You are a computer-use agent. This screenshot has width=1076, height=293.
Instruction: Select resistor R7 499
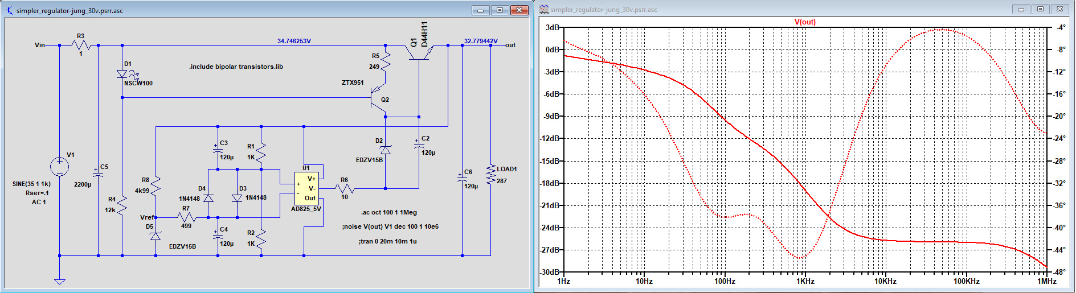tap(186, 217)
